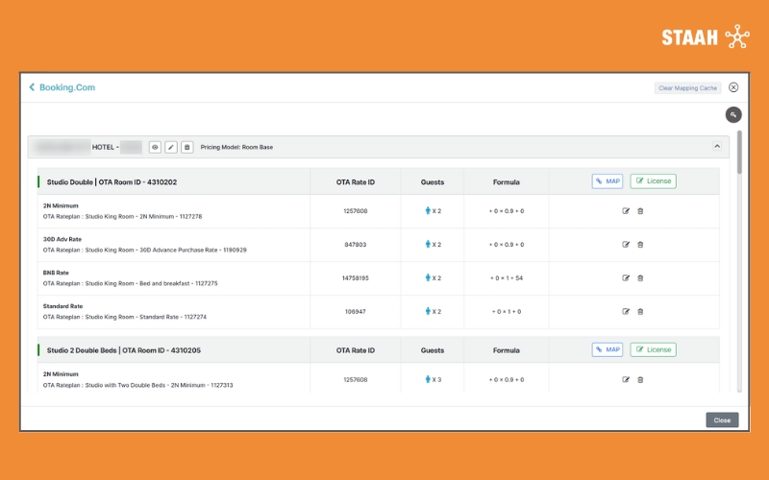The width and height of the screenshot is (769, 480).
Task: Close the dialog with the X icon
Action: (x=733, y=87)
